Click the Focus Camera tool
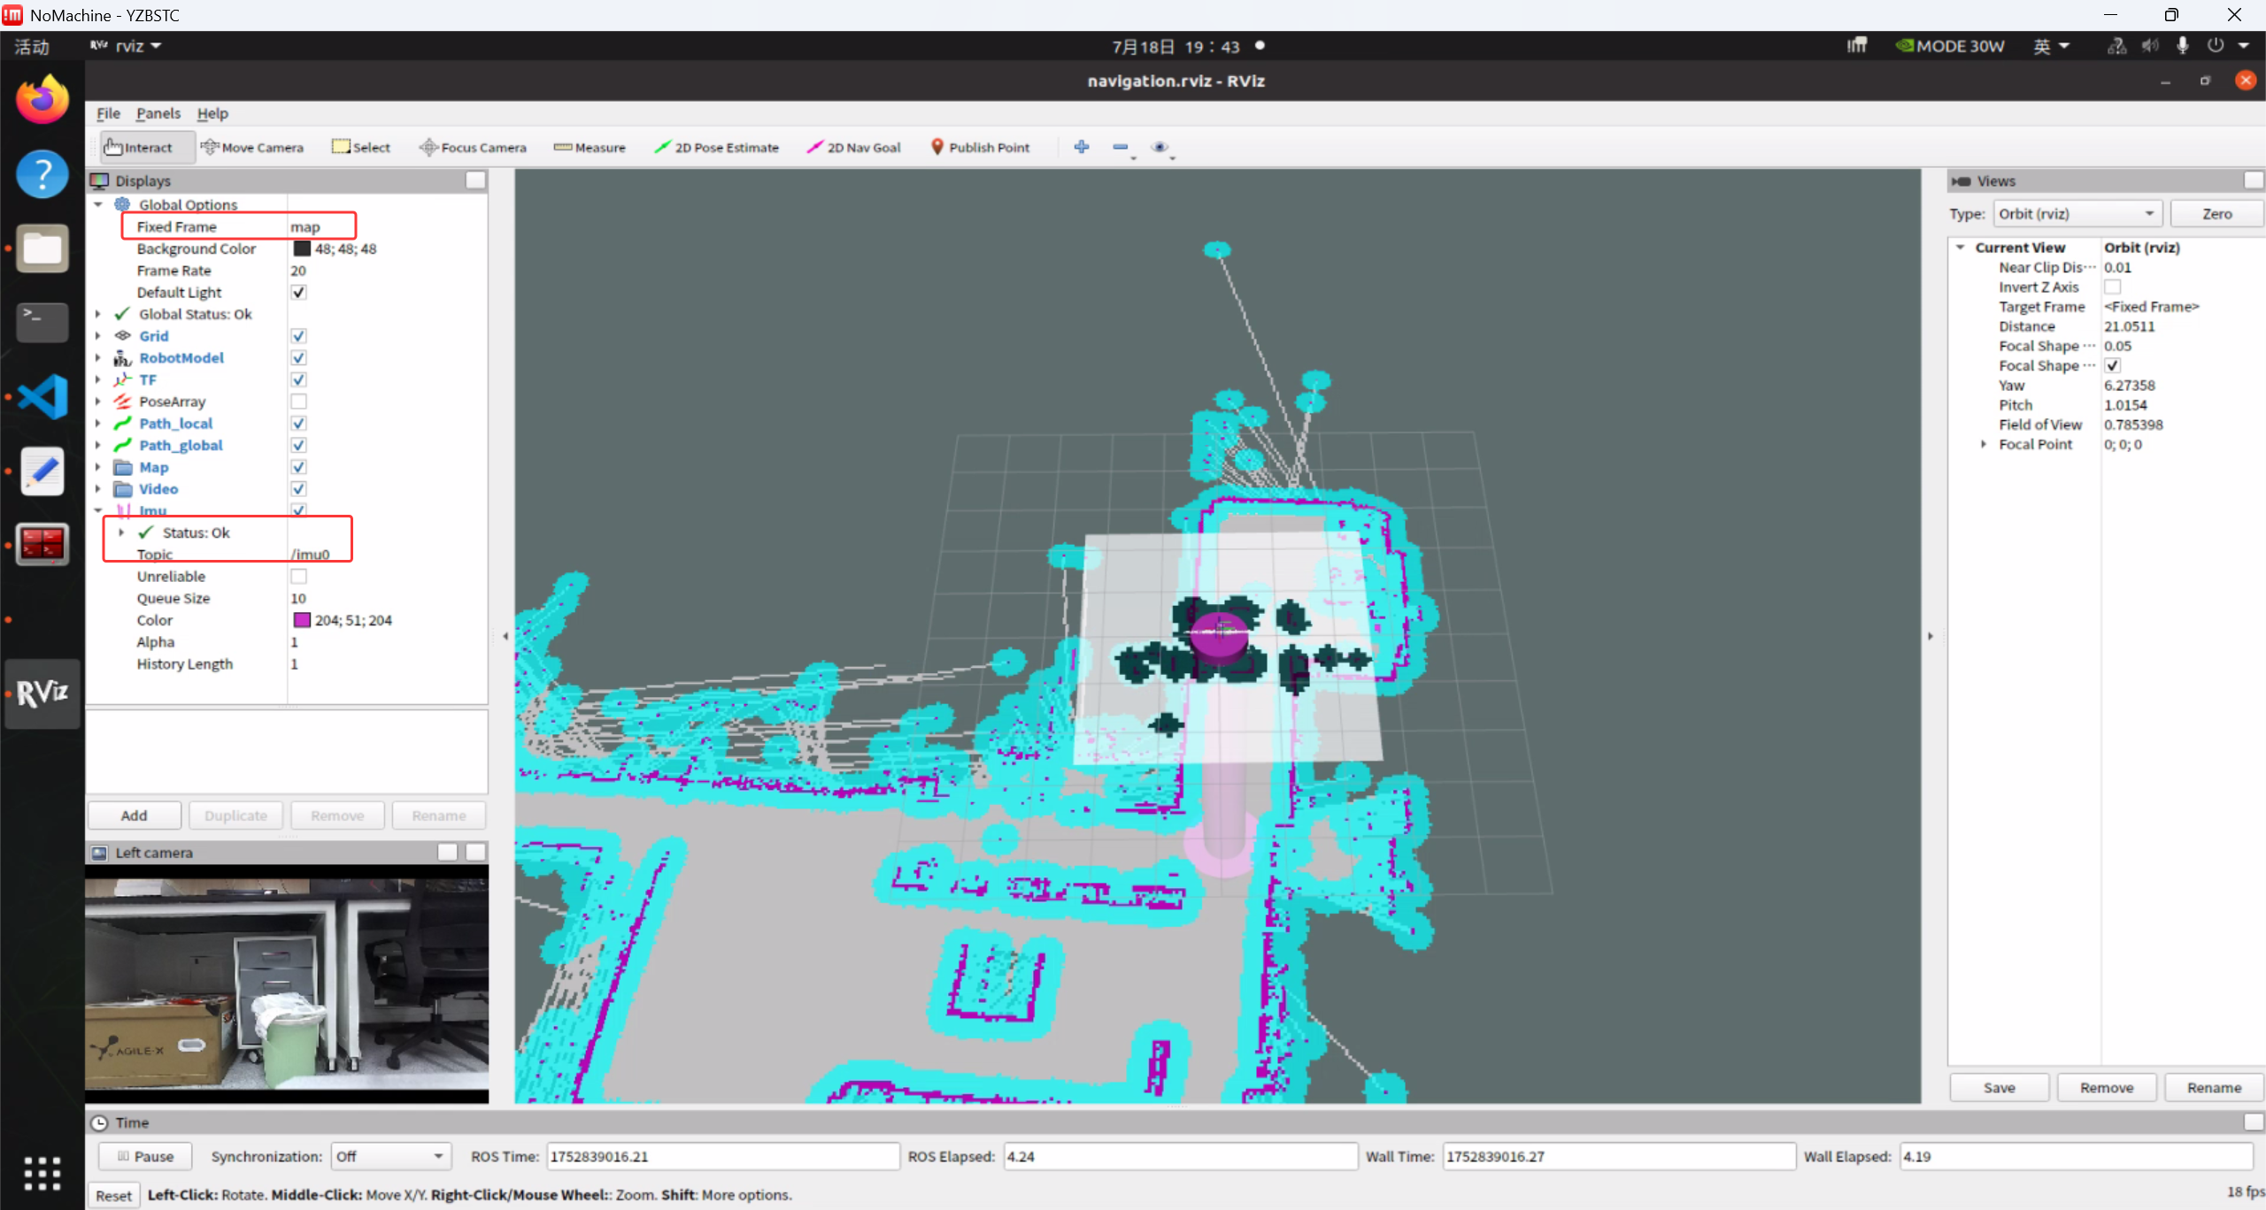Viewport: 2266px width, 1210px height. pyautogui.click(x=473, y=148)
